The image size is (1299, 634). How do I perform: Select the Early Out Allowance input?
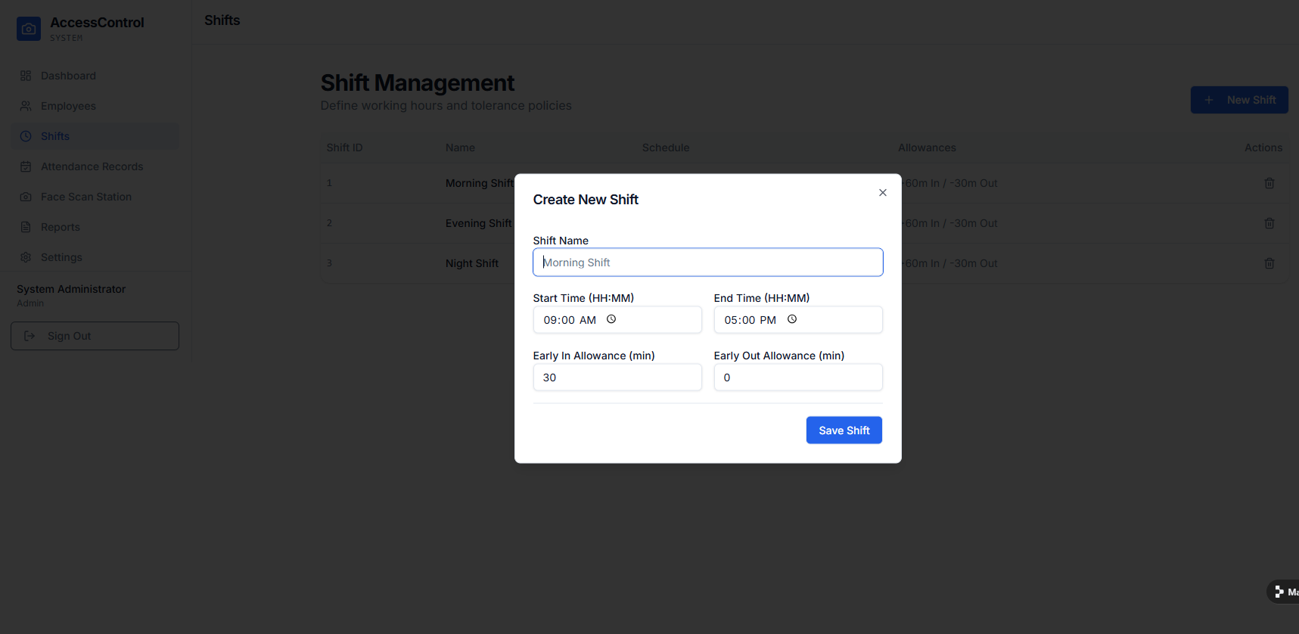[x=797, y=378]
